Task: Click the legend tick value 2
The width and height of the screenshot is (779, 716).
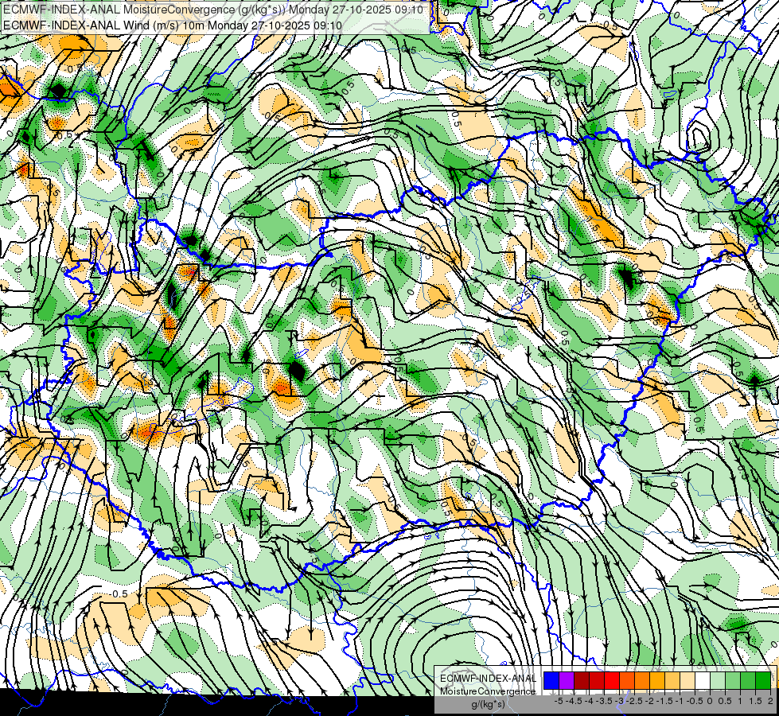Action: (770, 701)
